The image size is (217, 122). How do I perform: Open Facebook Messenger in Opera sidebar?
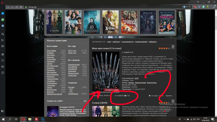click(3, 14)
